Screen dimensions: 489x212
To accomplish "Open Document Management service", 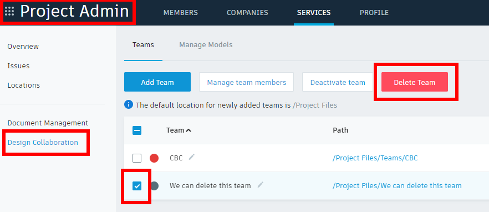I will 48,123.
